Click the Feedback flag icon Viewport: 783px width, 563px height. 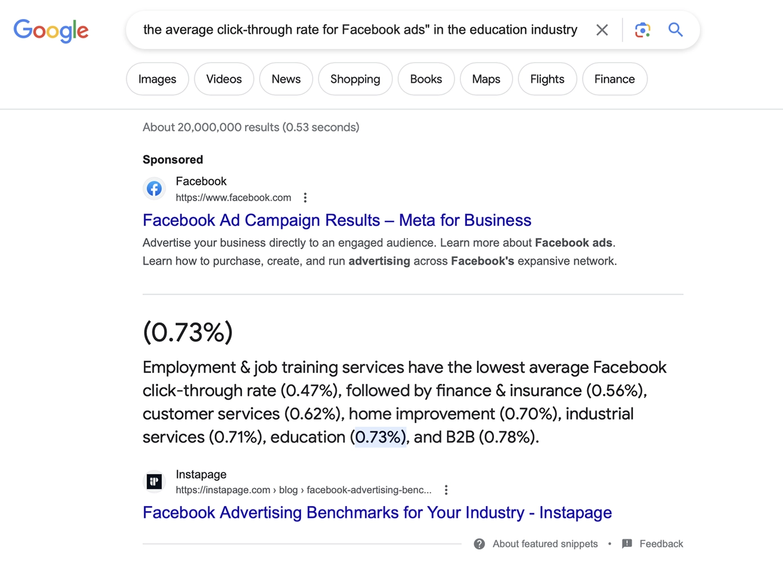627,544
